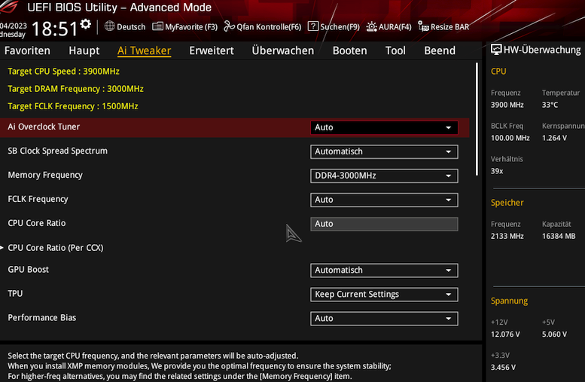This screenshot has width=585, height=382.
Task: Open AURA lighting icon
Action: (372, 27)
